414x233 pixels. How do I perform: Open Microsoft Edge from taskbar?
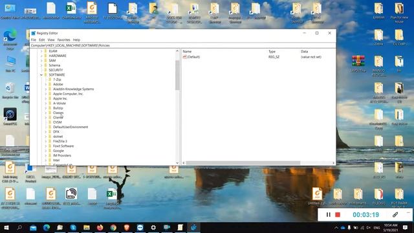pos(47,227)
